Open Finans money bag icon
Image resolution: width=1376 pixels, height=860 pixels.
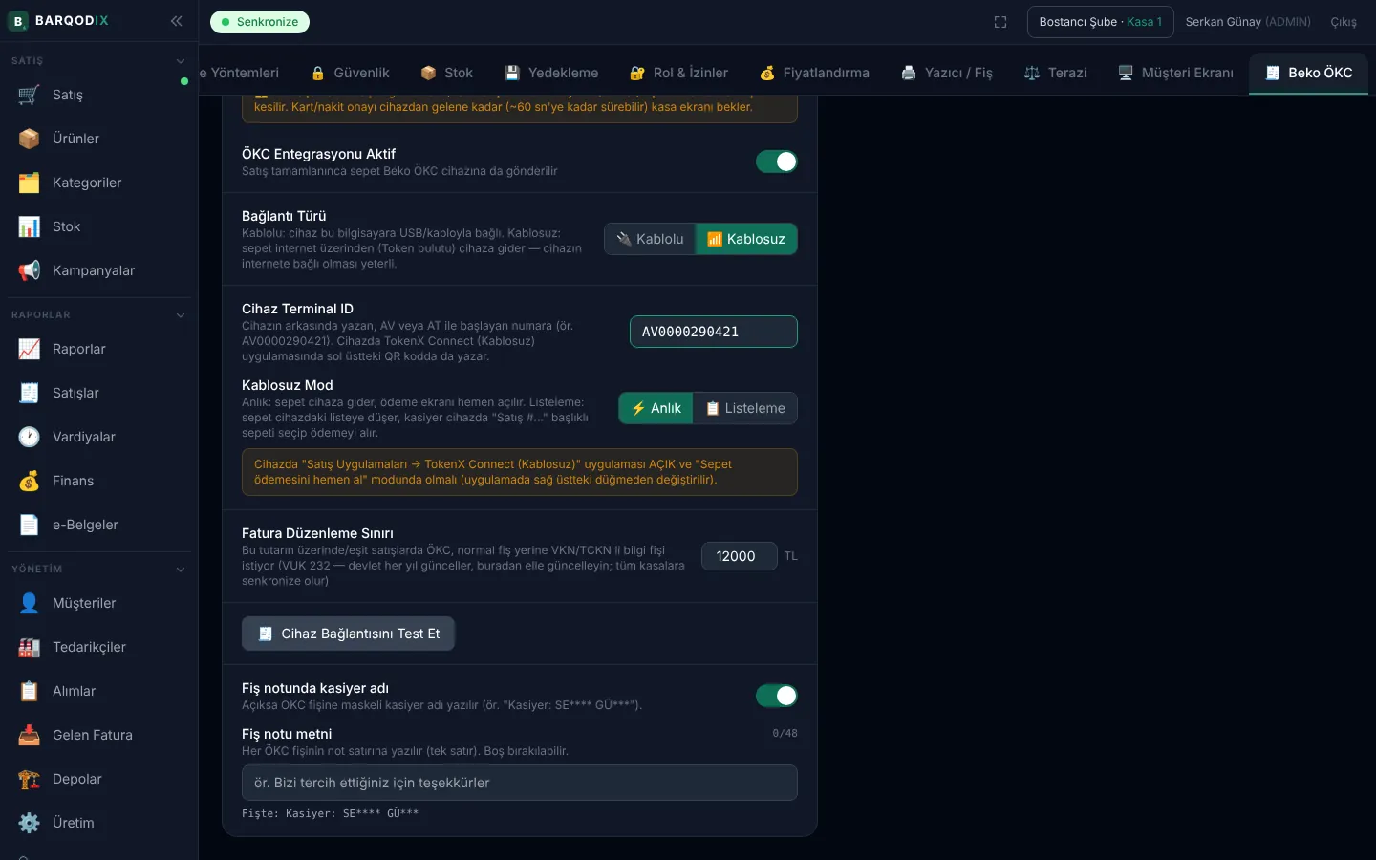(30, 481)
